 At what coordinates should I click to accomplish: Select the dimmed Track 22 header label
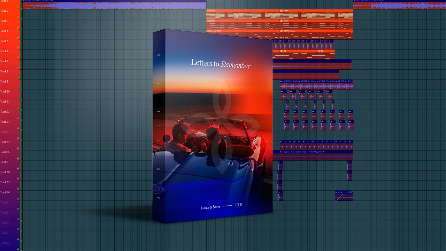(x=5, y=213)
